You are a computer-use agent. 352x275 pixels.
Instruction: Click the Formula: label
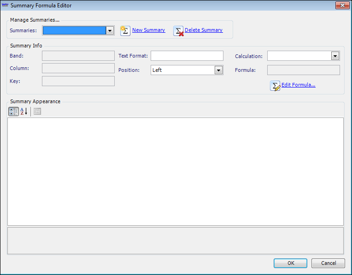point(246,70)
